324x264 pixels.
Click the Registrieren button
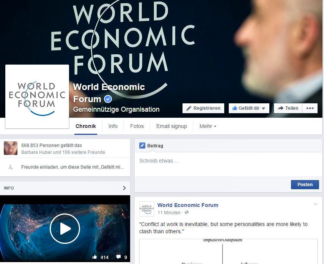click(203, 108)
